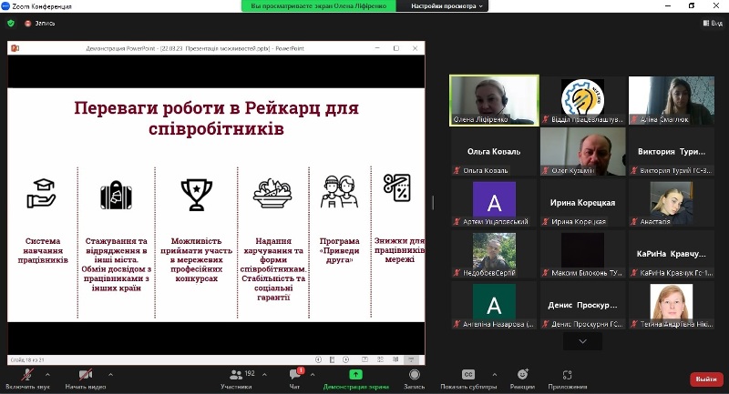Click Zoom app icon in title bar
Screen dimensions: 729x394
pyautogui.click(x=5, y=6)
